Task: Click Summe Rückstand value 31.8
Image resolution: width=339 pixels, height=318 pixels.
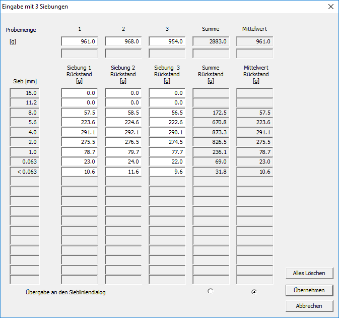Action: (x=211, y=172)
